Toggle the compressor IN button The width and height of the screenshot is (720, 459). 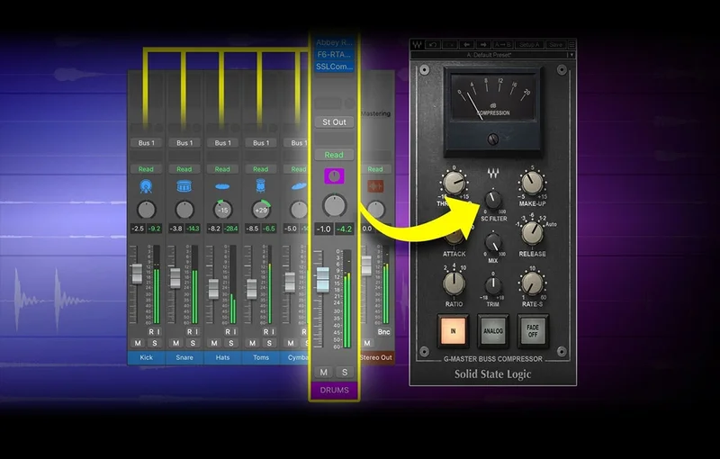(x=454, y=331)
